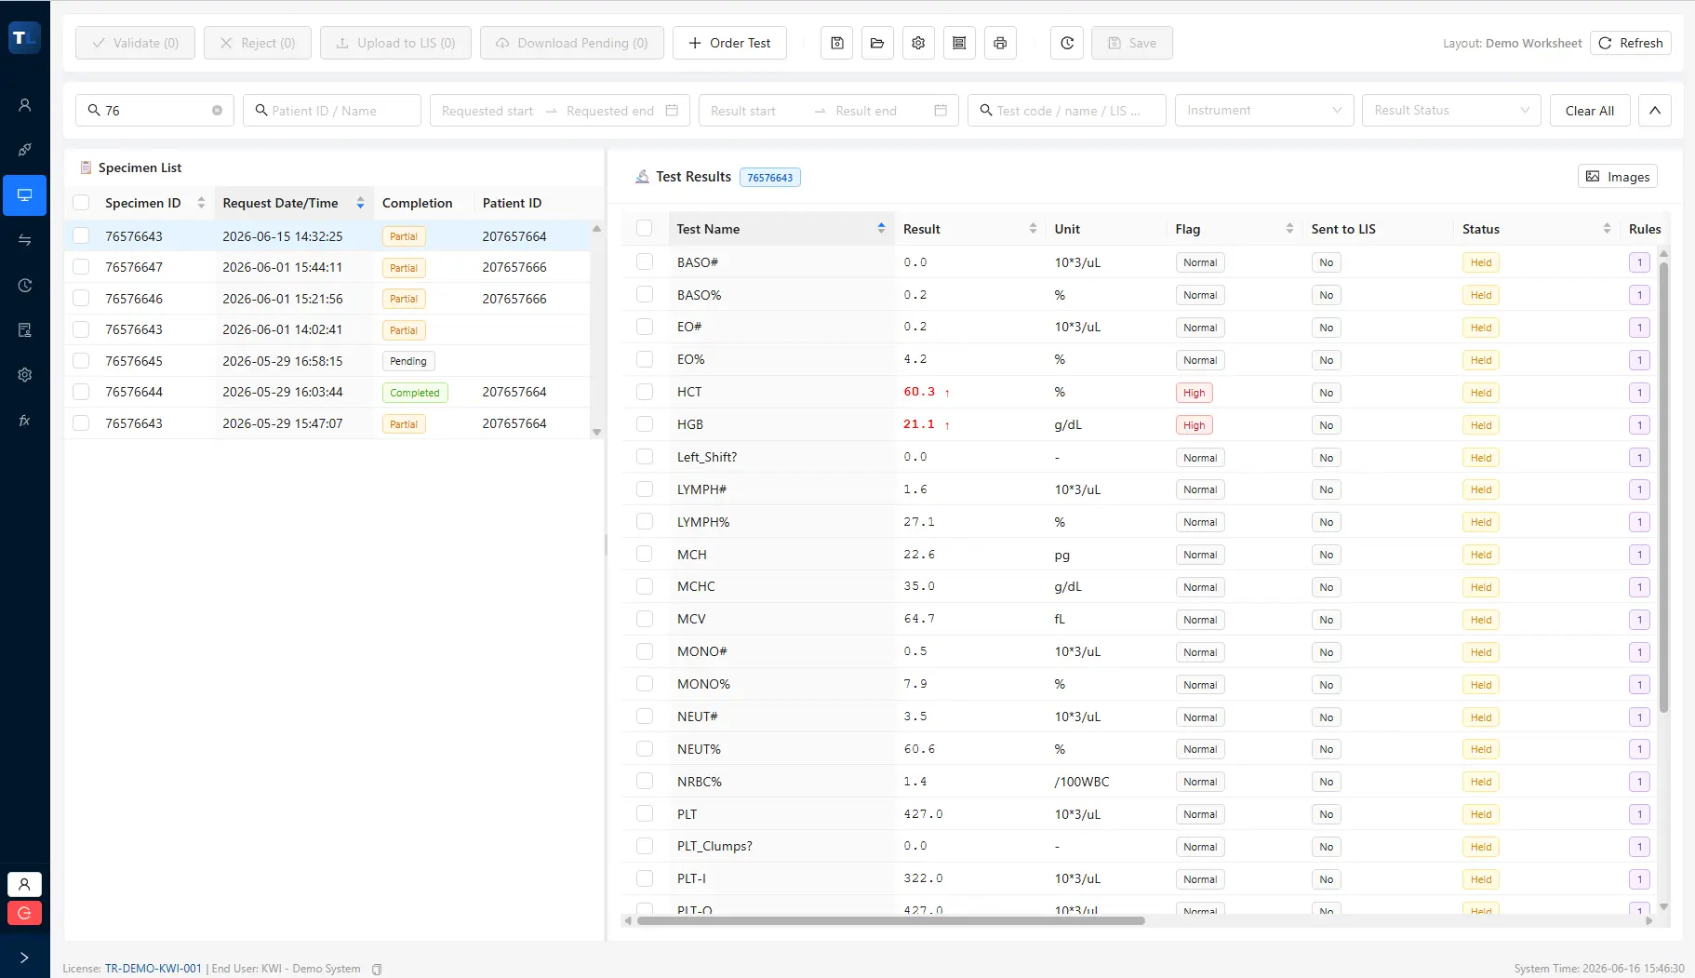Sort by Specimen ID column arrows

click(201, 203)
